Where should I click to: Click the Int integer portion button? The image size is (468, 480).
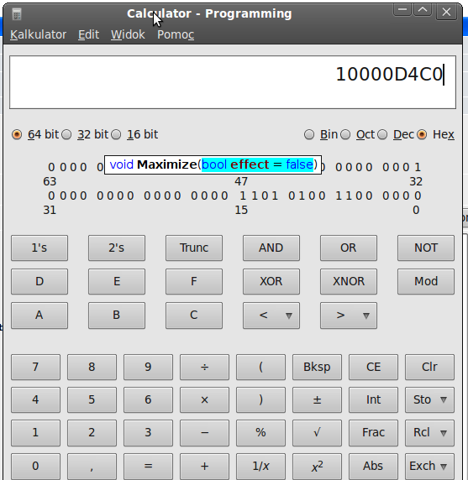click(373, 399)
